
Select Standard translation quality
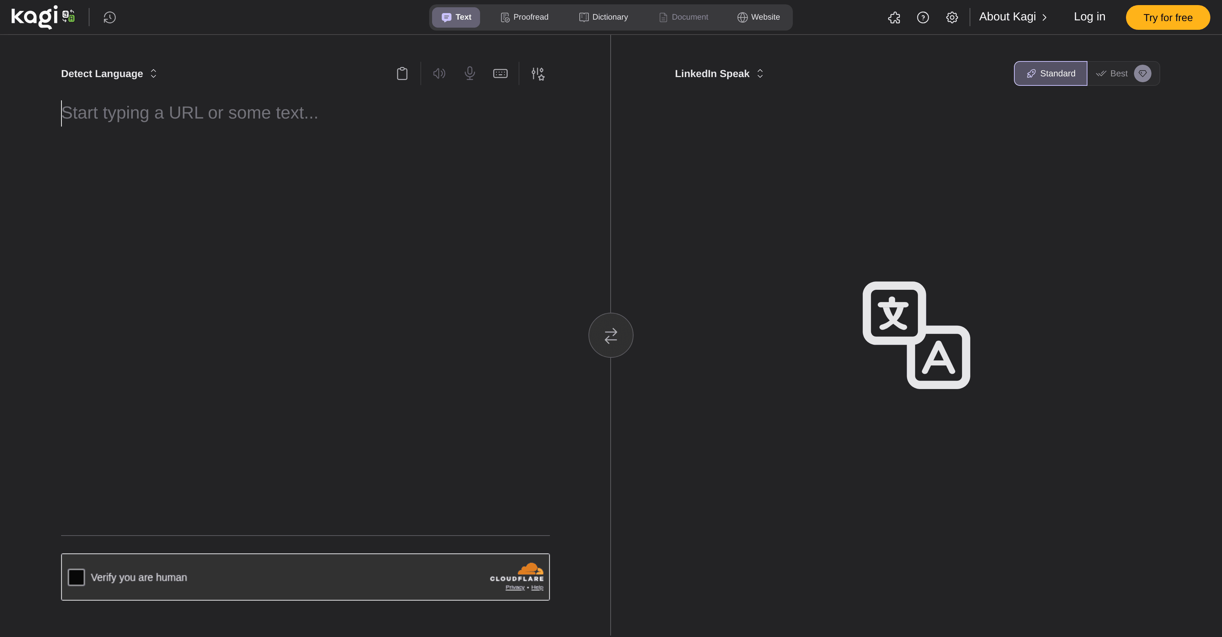pyautogui.click(x=1050, y=73)
